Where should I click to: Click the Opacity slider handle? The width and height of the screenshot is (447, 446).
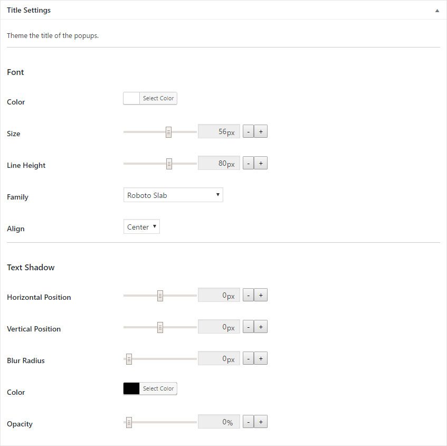(x=128, y=421)
